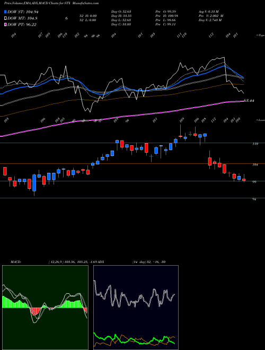Click the Day O opening value
This screenshot has width=265, height=350.
click(x=121, y=12)
